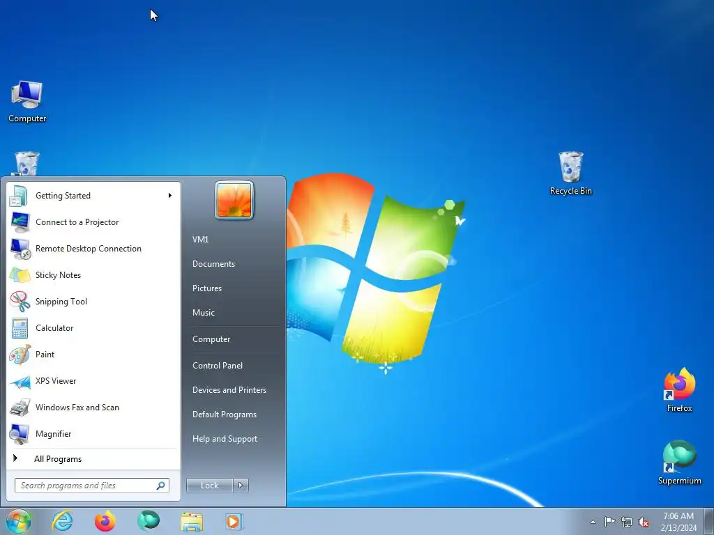Open Documents from the Start menu
714x535 pixels.
213,264
